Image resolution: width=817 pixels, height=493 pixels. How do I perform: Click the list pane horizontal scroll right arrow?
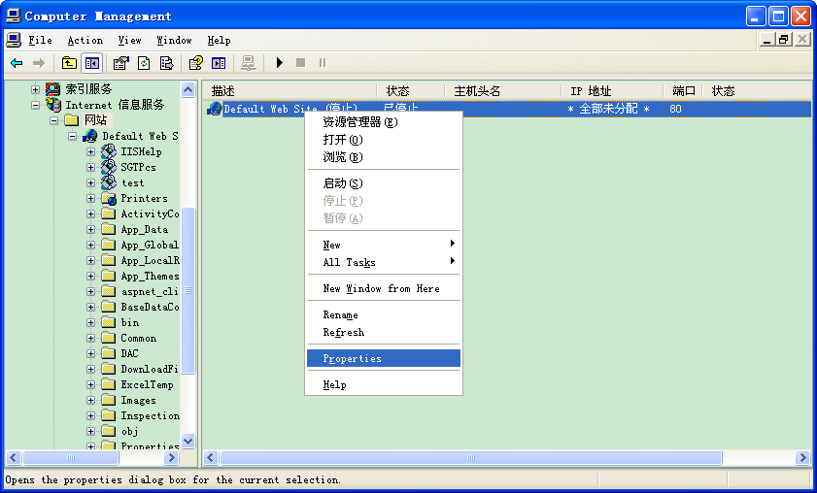pos(803,458)
